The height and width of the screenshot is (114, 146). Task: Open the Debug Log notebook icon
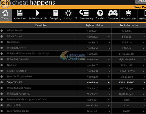point(55,13)
